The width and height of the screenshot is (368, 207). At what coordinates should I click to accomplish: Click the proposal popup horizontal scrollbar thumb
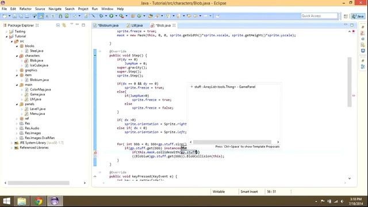(232, 142)
